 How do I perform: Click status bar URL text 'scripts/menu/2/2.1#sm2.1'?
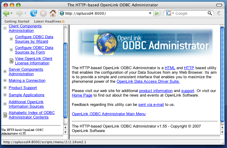pyautogui.click(x=64, y=142)
